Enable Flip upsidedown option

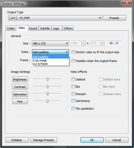[x=73, y=108]
